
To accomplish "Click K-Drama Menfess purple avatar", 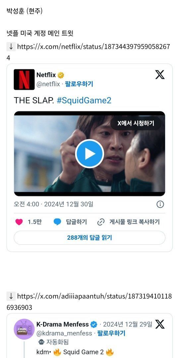I will (24, 329).
